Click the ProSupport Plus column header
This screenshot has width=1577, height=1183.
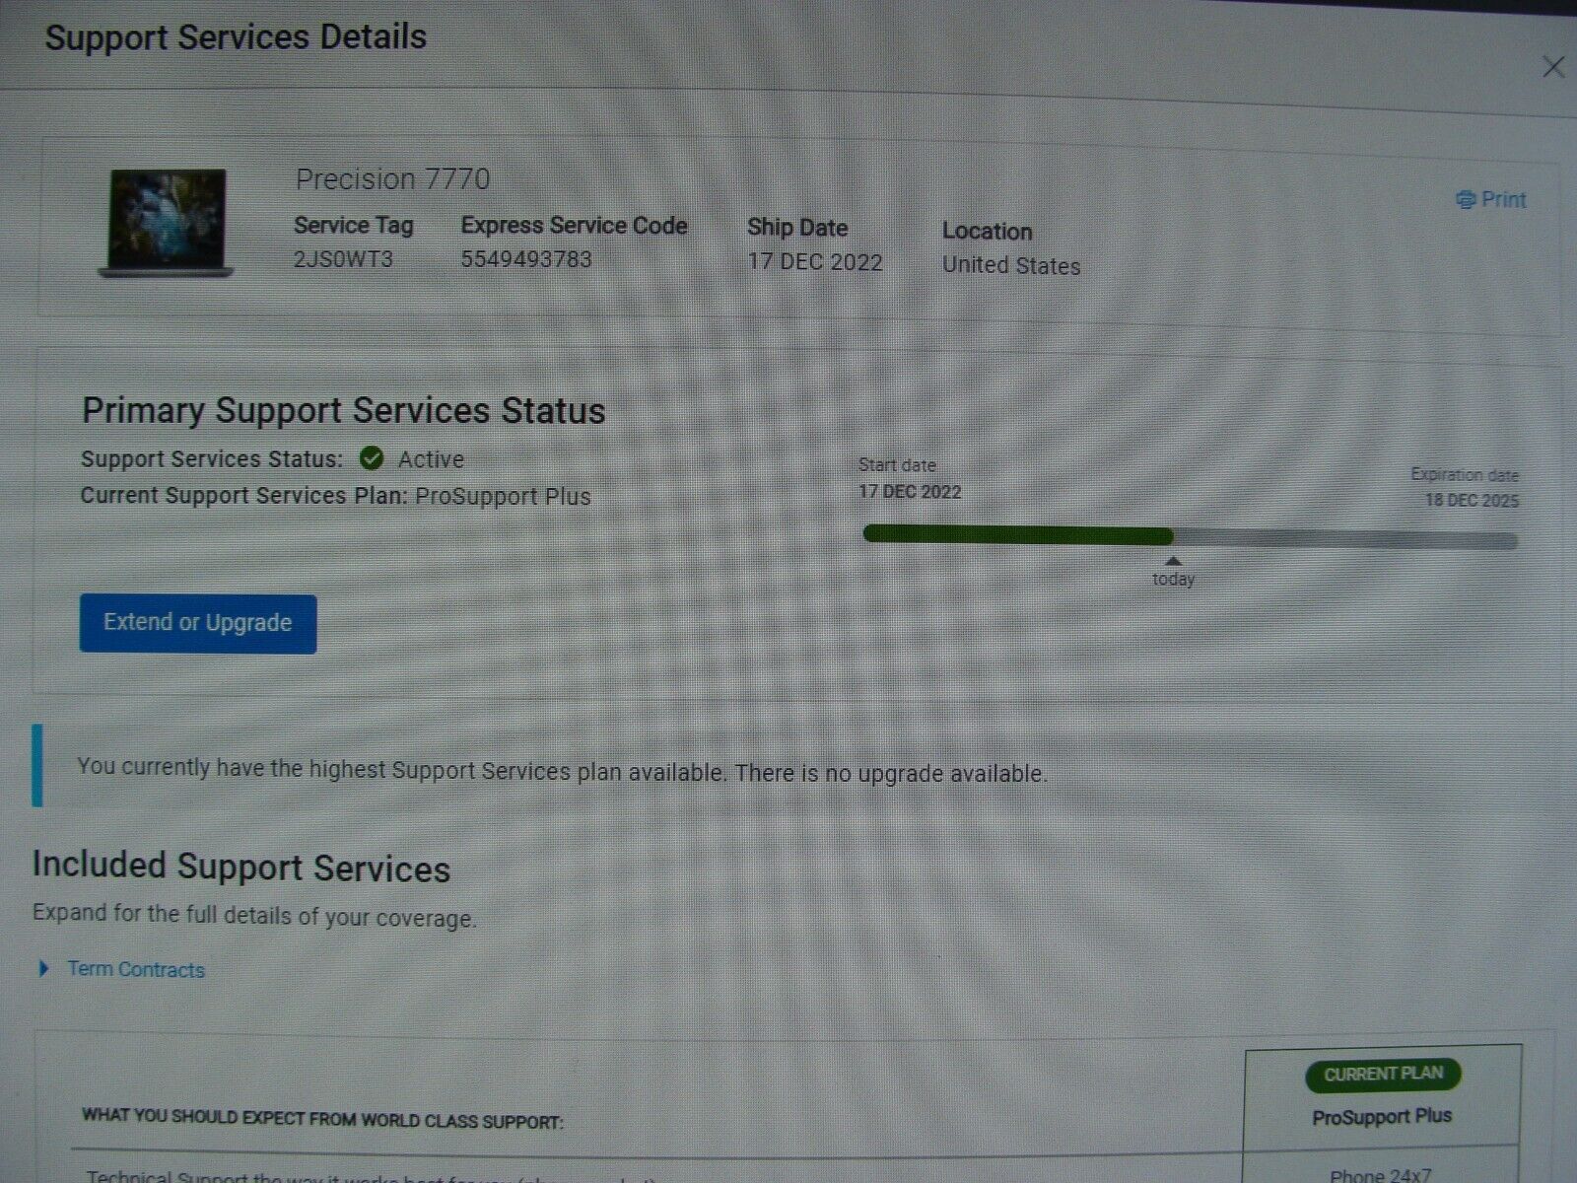tap(1382, 1117)
